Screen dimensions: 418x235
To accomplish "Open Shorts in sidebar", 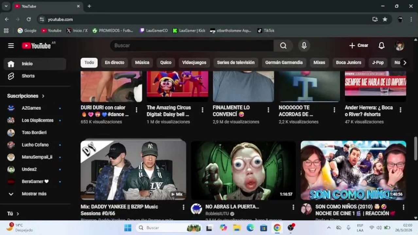I will click(35, 76).
